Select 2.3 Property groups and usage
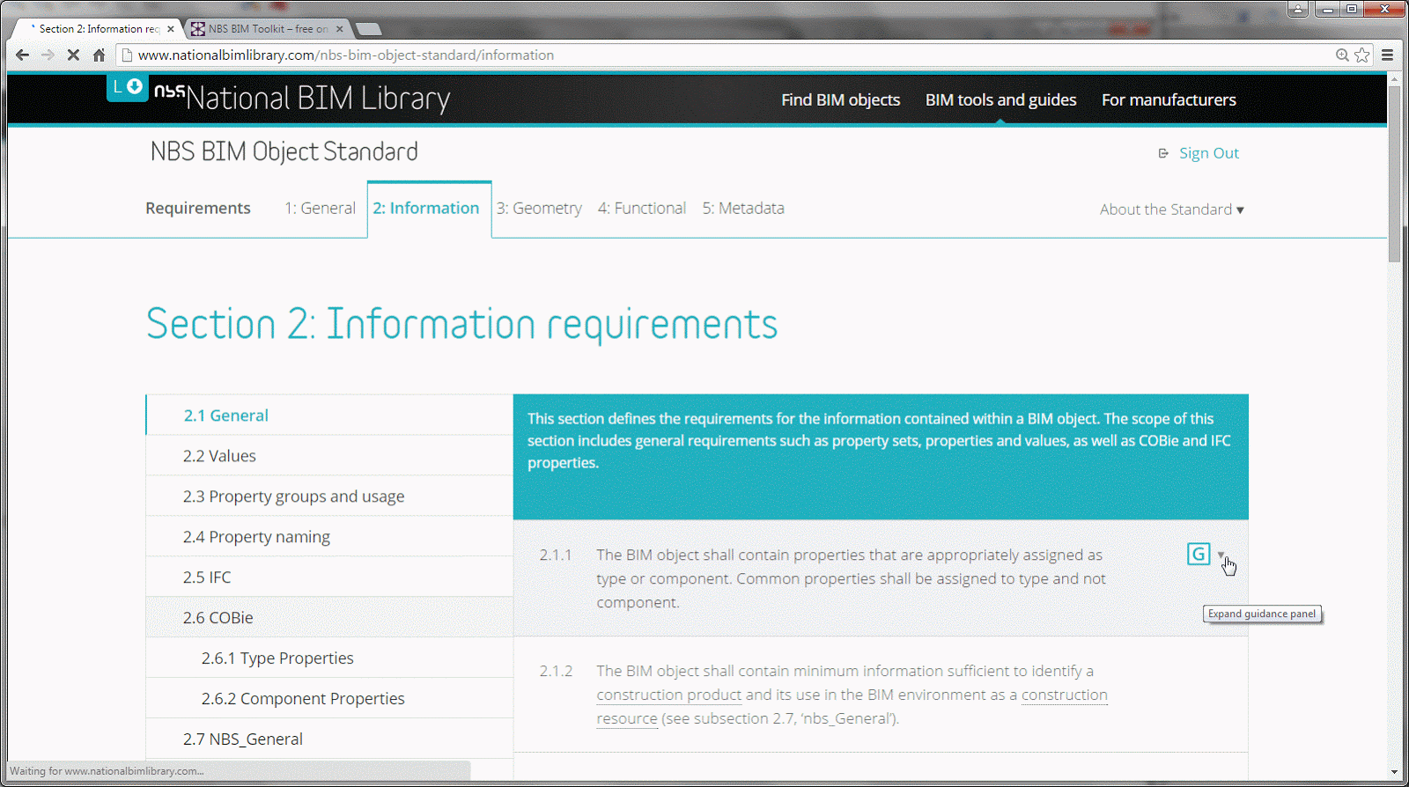This screenshot has height=787, width=1409. tap(329, 496)
